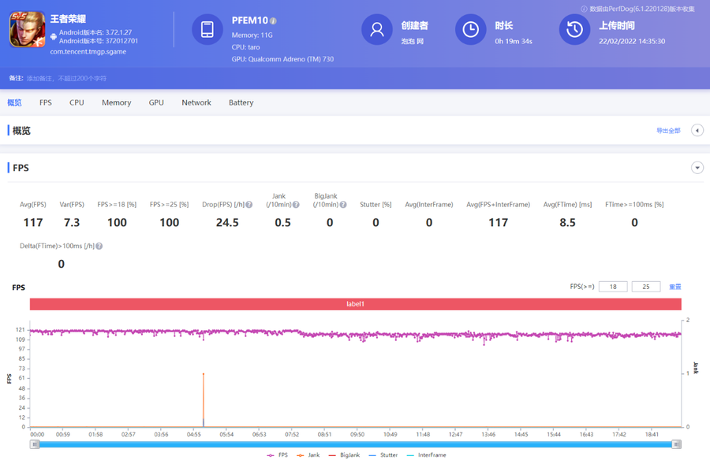Click the help icon next to Drop(FPS)
Viewport: 710px width, 460px height.
(249, 205)
